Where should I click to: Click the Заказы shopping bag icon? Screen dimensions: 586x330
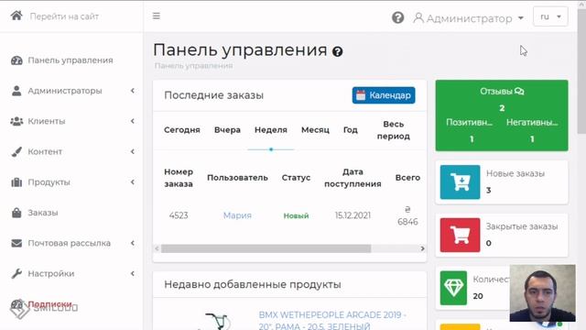coord(16,213)
